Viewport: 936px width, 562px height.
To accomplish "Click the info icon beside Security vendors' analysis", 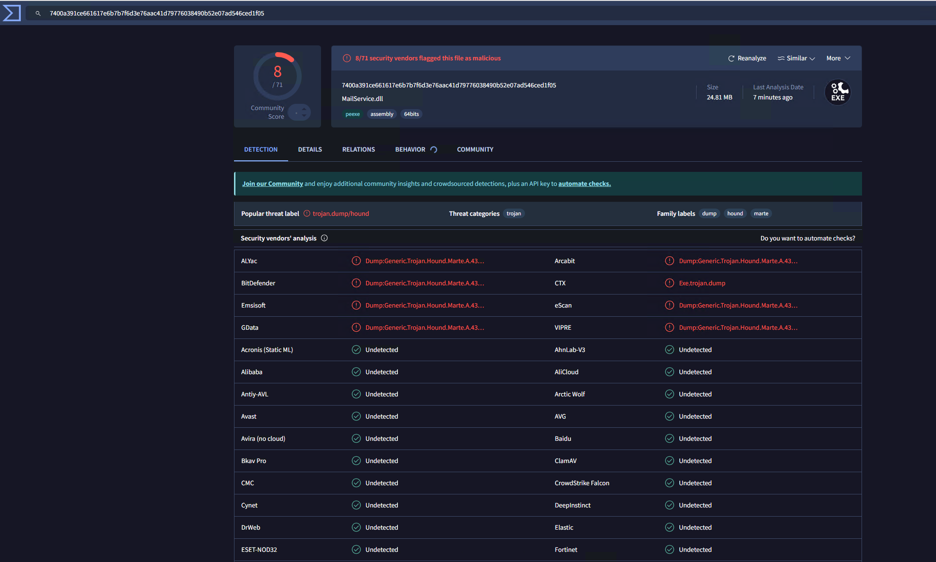I will [x=324, y=238].
